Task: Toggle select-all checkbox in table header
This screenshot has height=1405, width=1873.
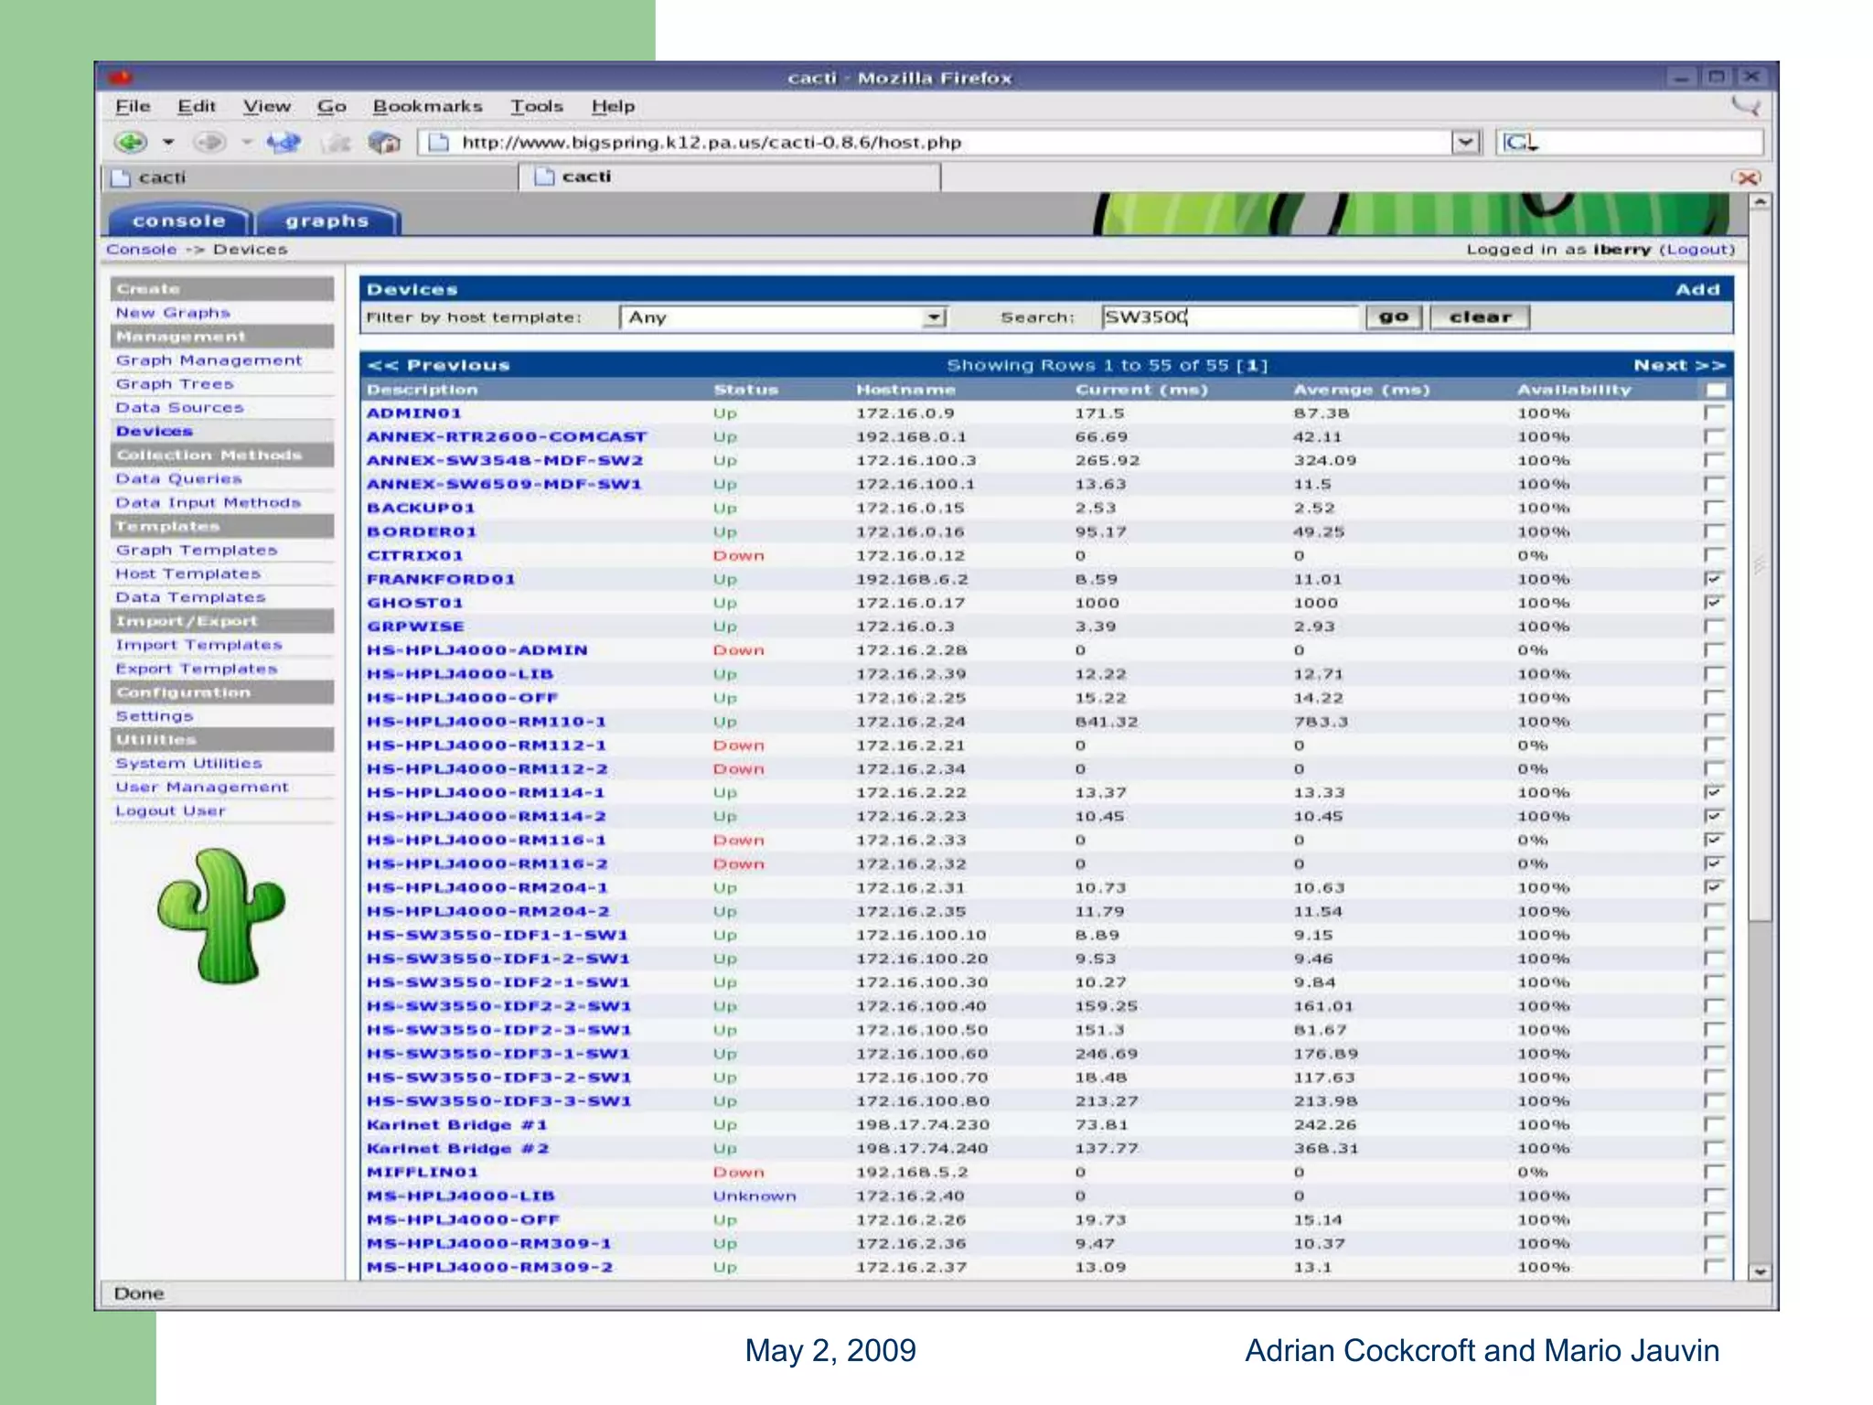Action: click(x=1716, y=390)
